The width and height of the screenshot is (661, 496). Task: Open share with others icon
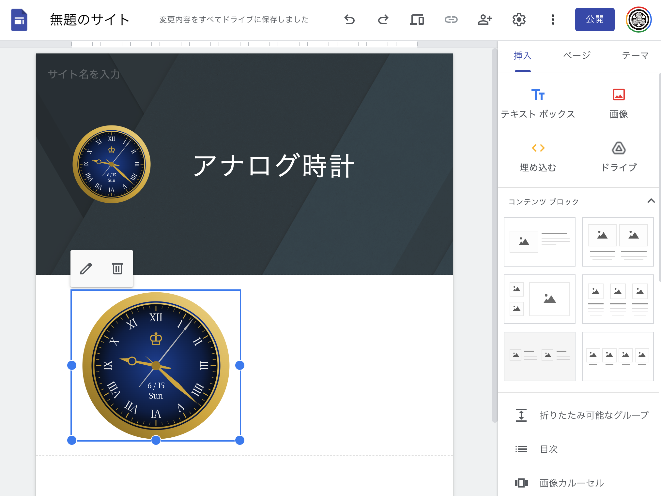(485, 20)
